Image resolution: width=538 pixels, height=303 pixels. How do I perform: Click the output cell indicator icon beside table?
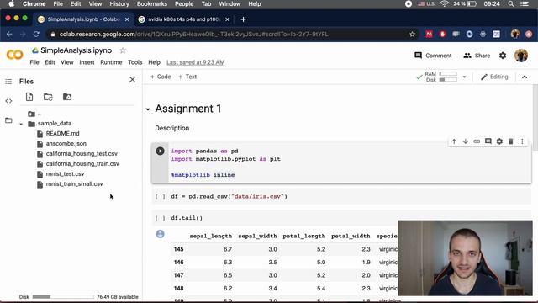coord(160,234)
